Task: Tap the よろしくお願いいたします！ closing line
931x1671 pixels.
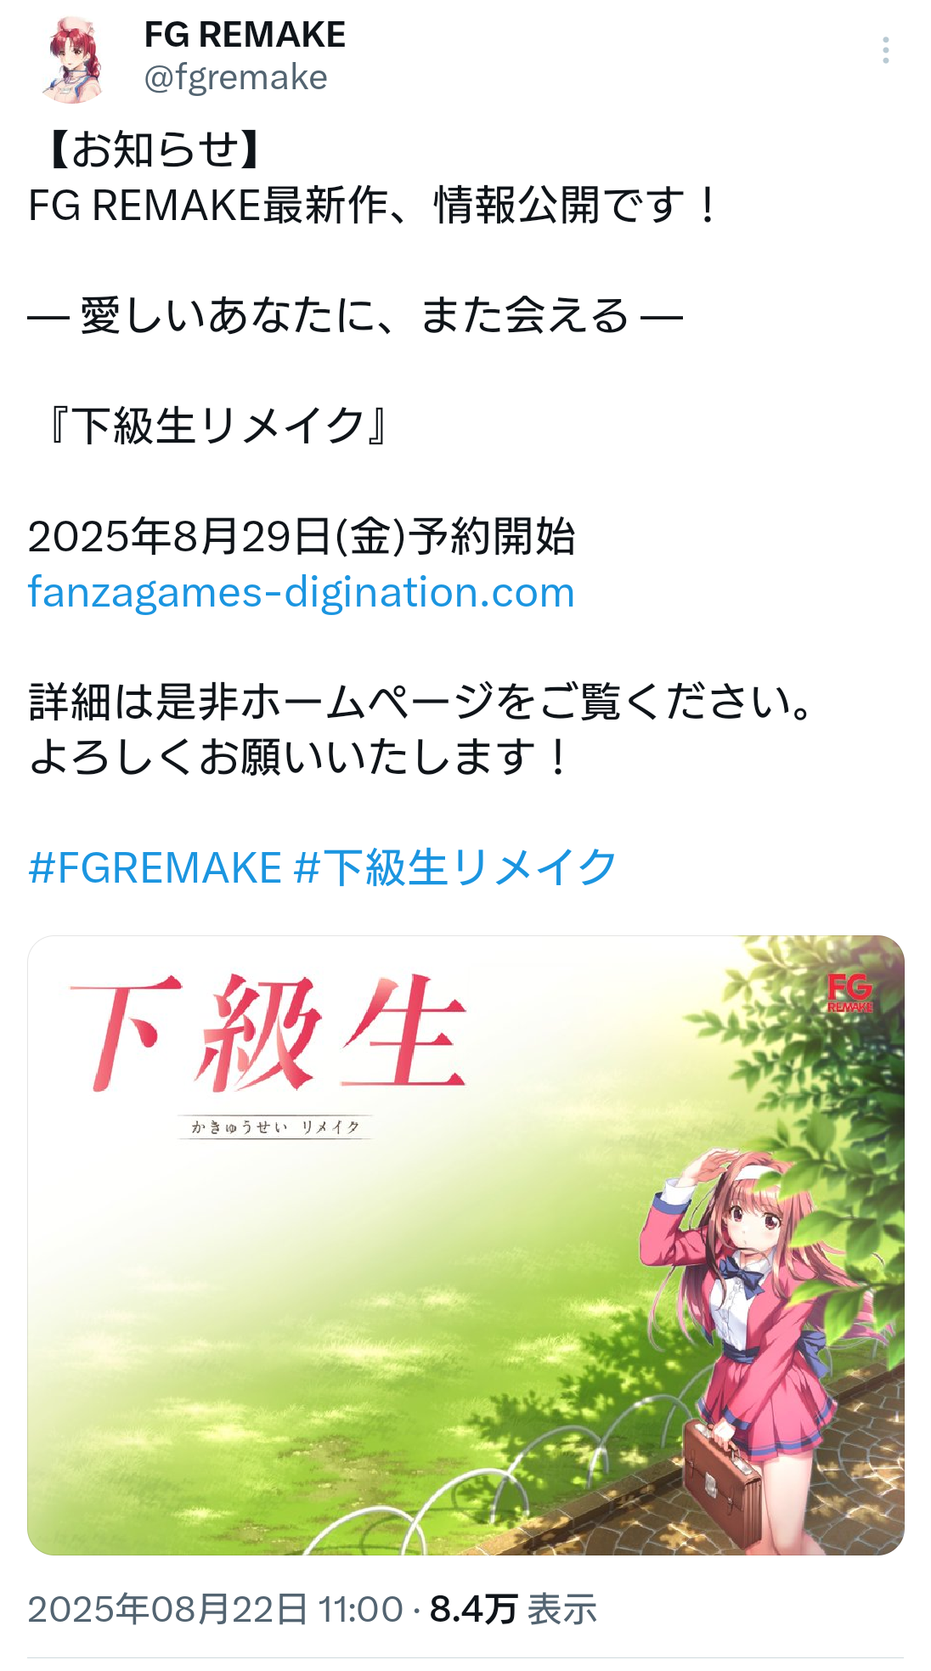Action: pyautogui.click(x=299, y=757)
